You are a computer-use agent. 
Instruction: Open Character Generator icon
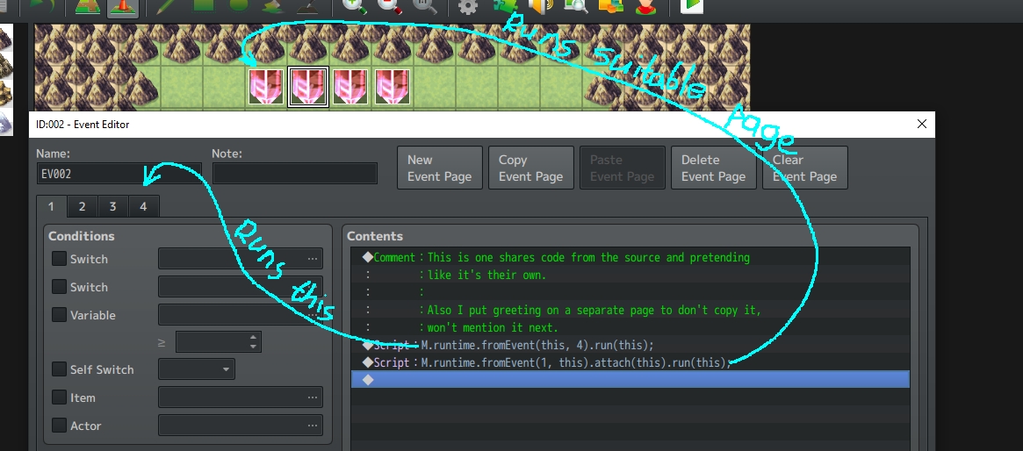(646, 7)
